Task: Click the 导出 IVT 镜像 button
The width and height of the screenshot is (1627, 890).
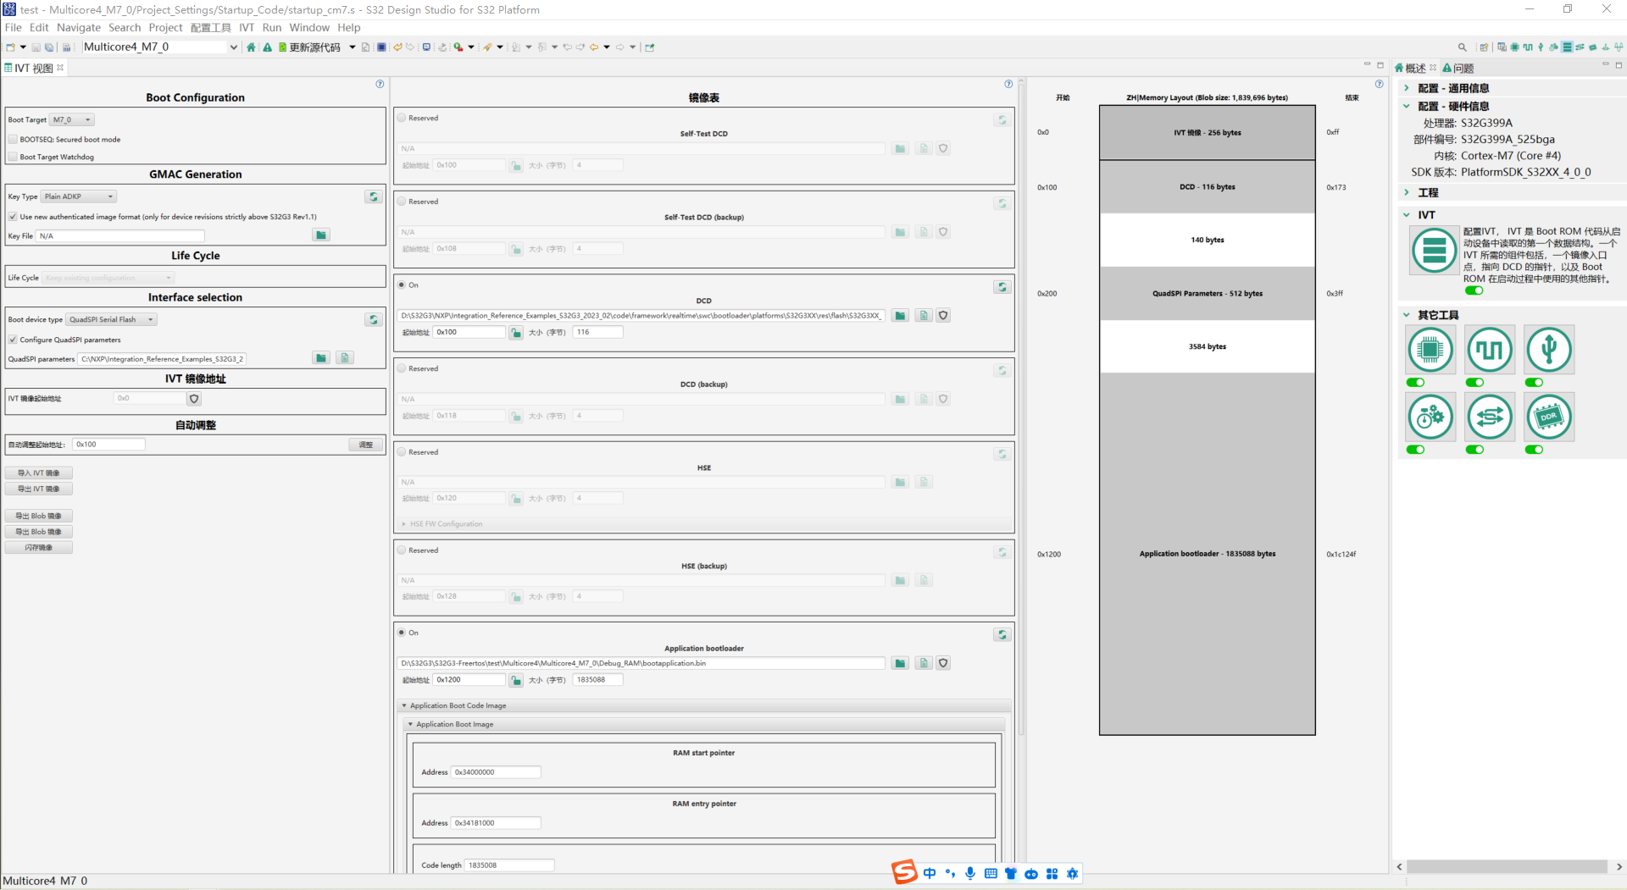Action: [x=39, y=489]
